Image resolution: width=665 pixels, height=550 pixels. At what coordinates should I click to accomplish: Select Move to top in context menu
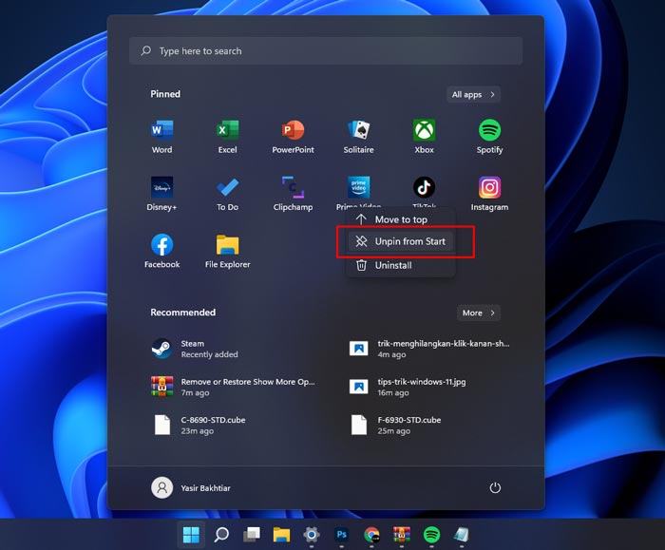[401, 219]
